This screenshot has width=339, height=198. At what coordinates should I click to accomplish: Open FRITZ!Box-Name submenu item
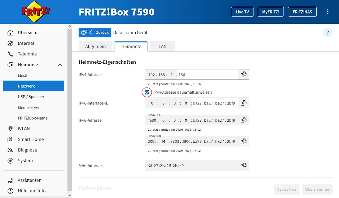pyautogui.click(x=32, y=118)
